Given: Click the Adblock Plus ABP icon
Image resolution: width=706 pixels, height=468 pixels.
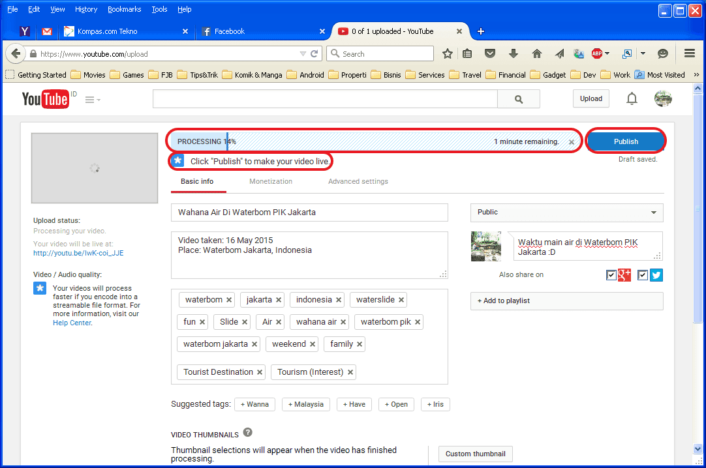Looking at the screenshot, I should [x=597, y=53].
